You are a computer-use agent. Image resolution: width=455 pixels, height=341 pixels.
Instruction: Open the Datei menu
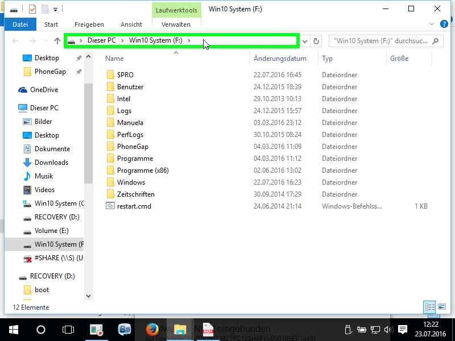20,24
